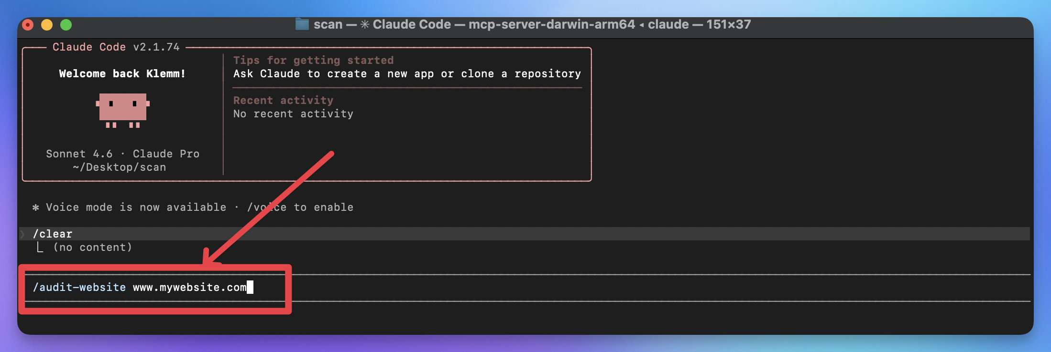The height and width of the screenshot is (352, 1051).
Task: Click the "~/Desktop/scan" path text
Action: (120, 167)
